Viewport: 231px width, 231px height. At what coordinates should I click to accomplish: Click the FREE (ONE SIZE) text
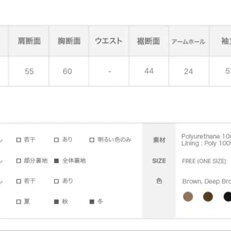204,161
